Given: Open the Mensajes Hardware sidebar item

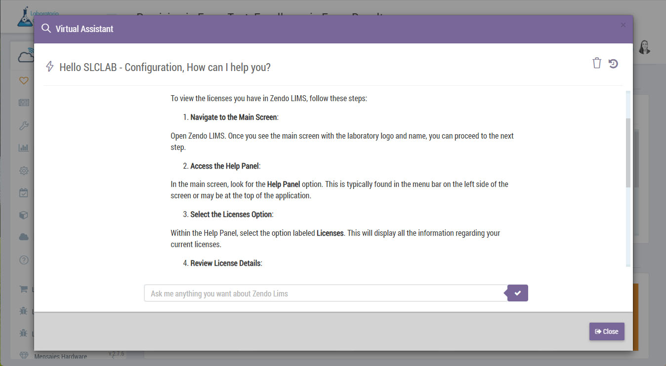Looking at the screenshot, I should coord(60,357).
